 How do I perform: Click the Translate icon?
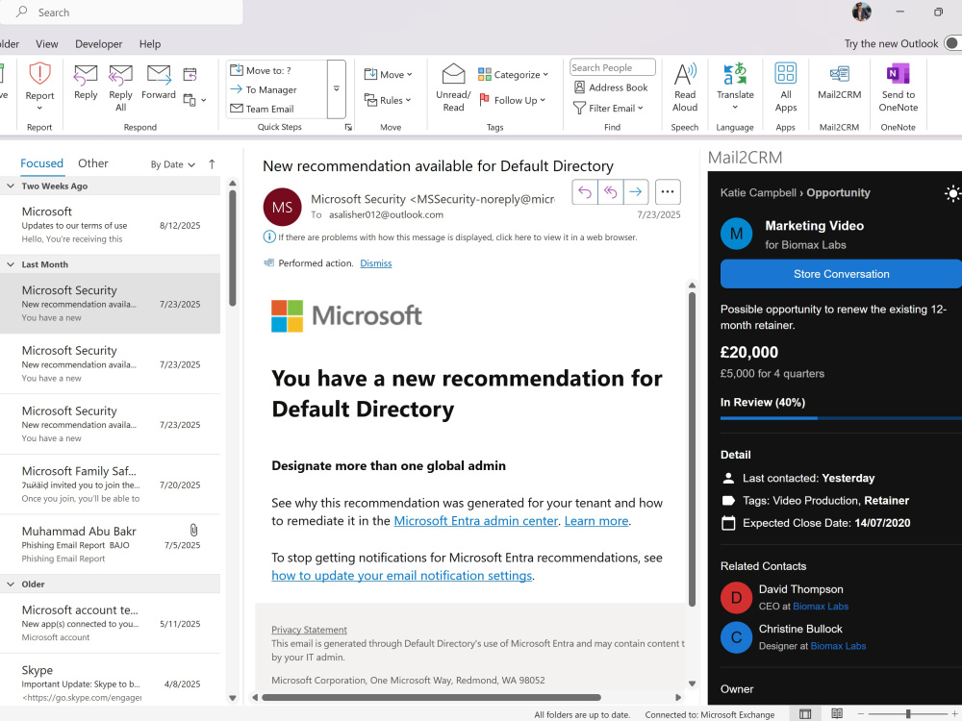coord(734,74)
